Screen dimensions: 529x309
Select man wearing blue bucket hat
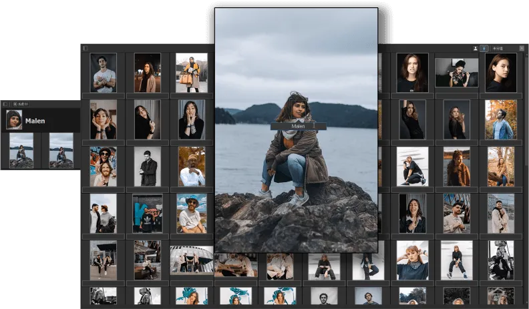pyautogui.click(x=192, y=214)
